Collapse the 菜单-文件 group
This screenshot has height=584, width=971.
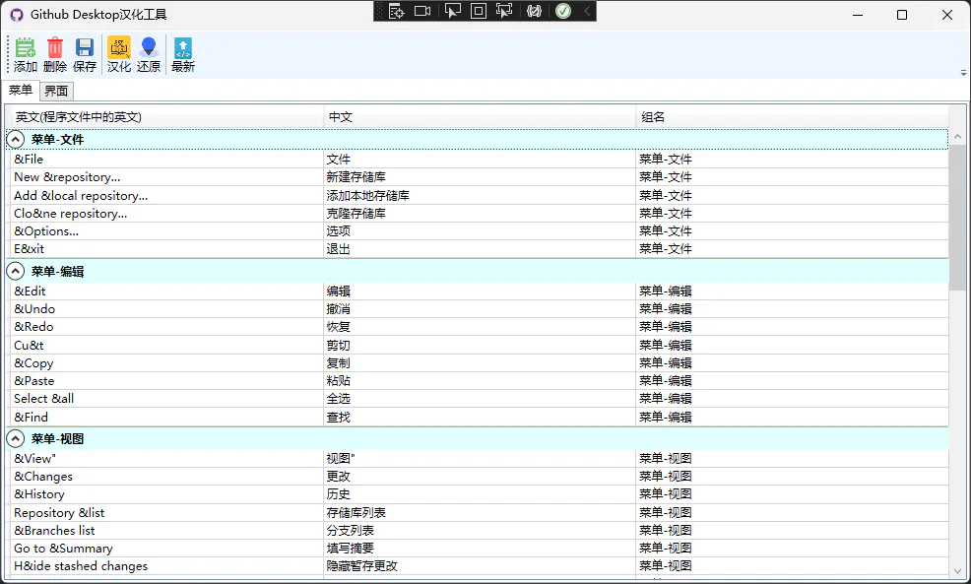coord(15,139)
